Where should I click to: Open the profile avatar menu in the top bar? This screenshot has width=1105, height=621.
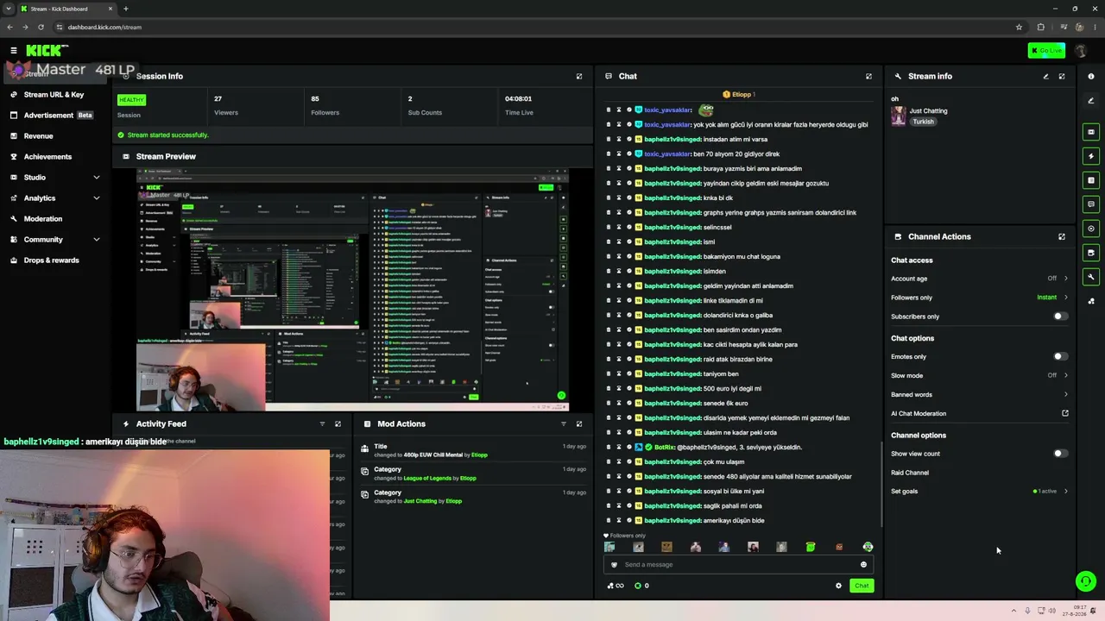[x=1080, y=51]
